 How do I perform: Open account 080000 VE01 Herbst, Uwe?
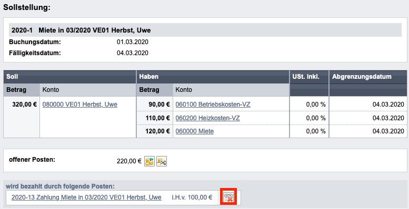(80, 104)
